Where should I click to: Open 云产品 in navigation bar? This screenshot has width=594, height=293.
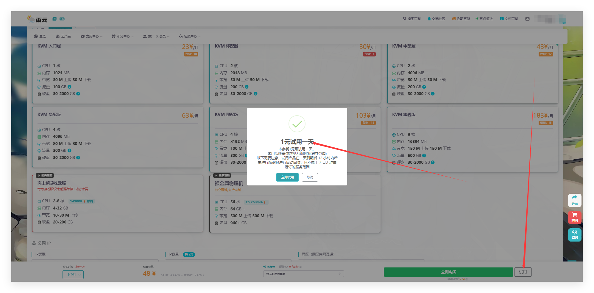pyautogui.click(x=63, y=36)
